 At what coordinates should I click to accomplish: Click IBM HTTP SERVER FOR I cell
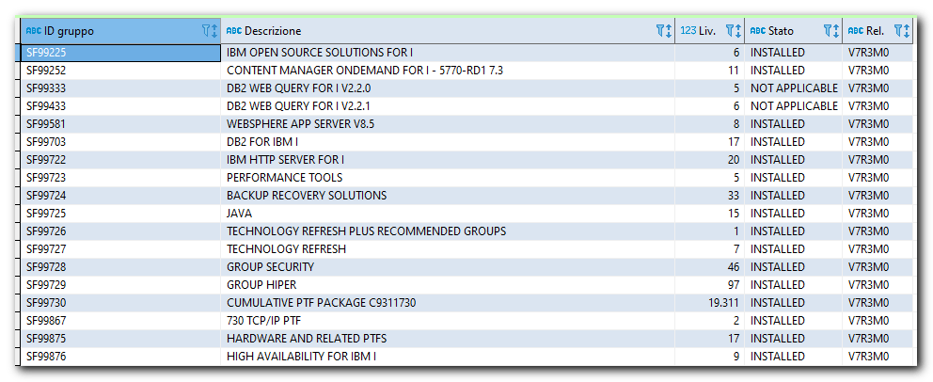[448, 159]
